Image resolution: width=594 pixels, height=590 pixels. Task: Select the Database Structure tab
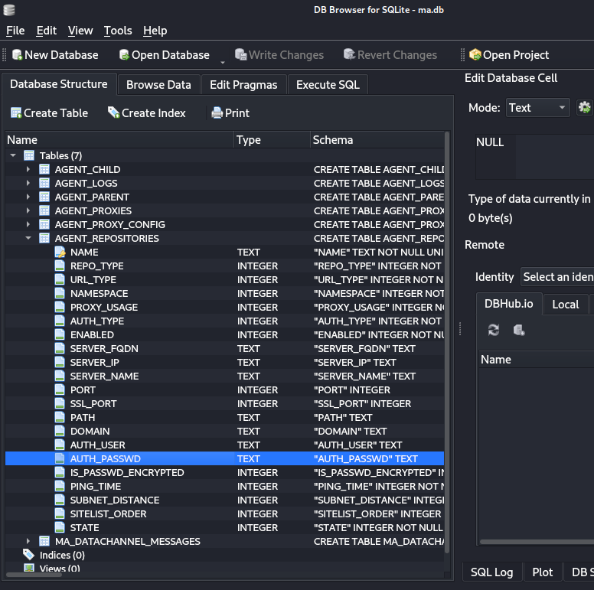(x=59, y=84)
